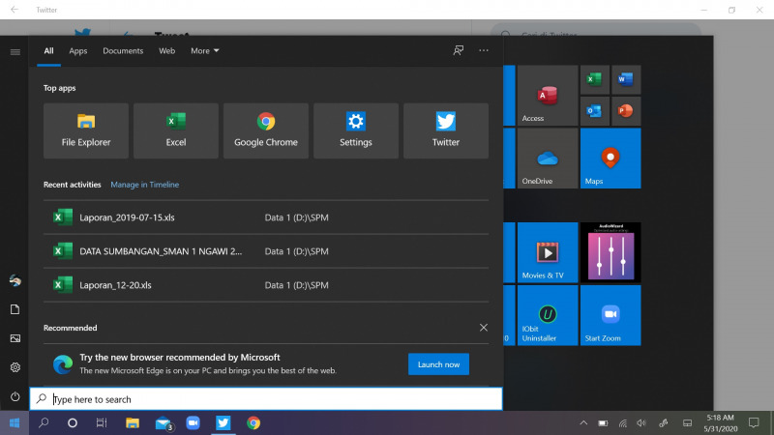Open Google Chrome from Top apps
The width and height of the screenshot is (774, 435).
tap(265, 130)
